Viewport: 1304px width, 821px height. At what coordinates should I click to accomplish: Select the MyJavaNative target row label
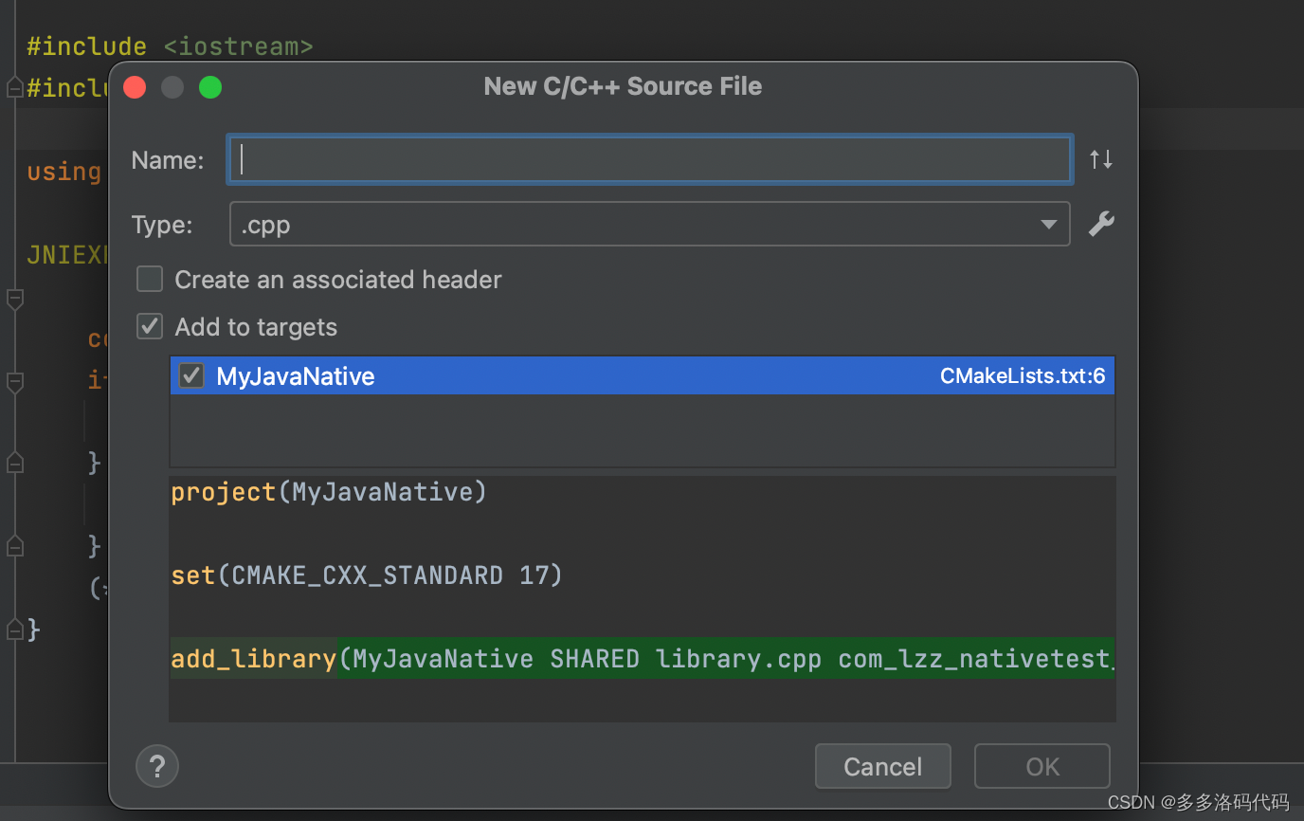(296, 375)
